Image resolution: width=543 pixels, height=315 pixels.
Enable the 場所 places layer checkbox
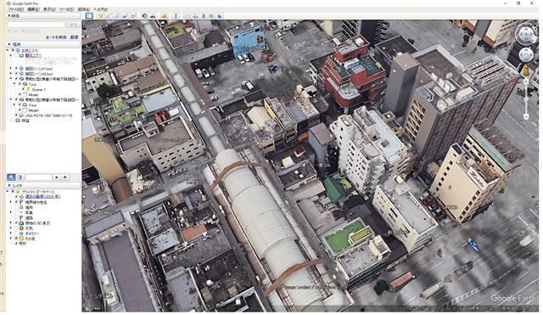click(x=16, y=207)
